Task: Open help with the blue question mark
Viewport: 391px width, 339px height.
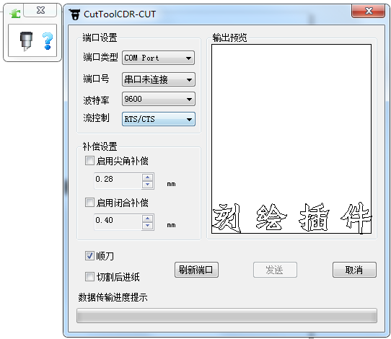Action: (x=48, y=41)
